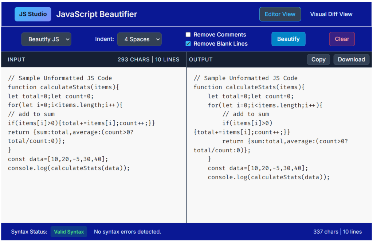This screenshot has width=373, height=242.
Task: Click the blue Beautify button
Action: pyautogui.click(x=288, y=39)
